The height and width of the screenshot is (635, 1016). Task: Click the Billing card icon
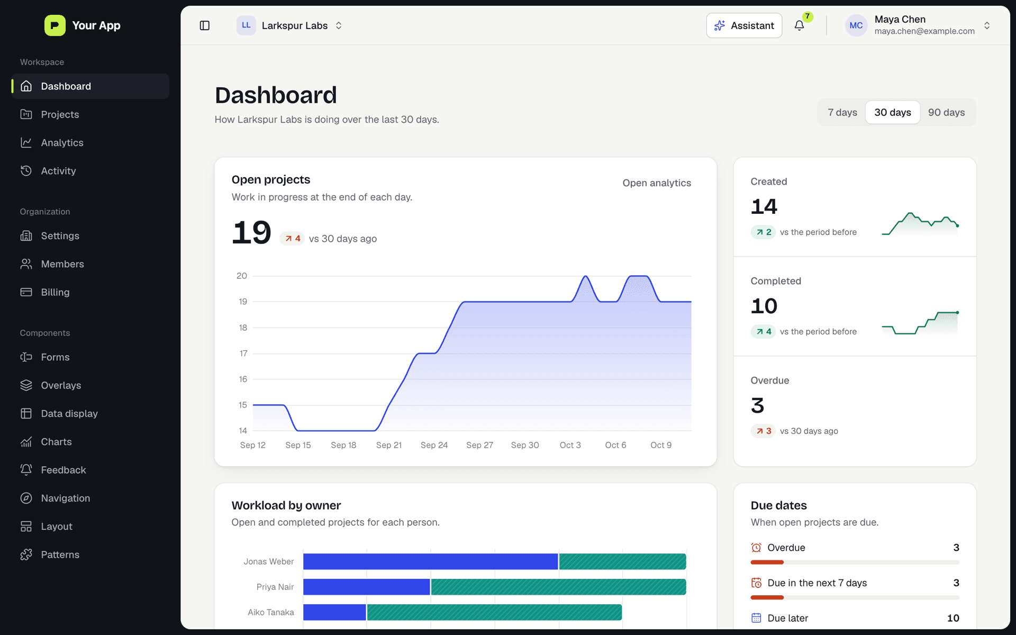[x=26, y=292]
